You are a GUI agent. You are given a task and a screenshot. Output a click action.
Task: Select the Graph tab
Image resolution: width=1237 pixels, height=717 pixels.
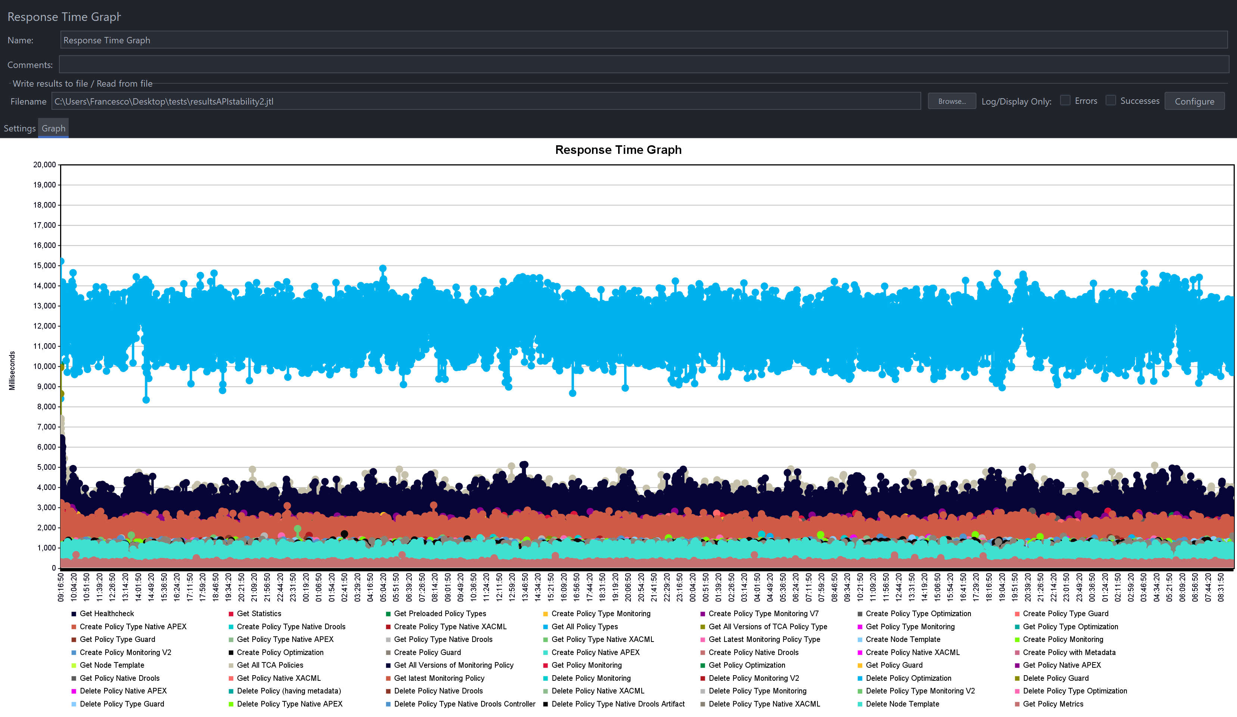(x=53, y=128)
